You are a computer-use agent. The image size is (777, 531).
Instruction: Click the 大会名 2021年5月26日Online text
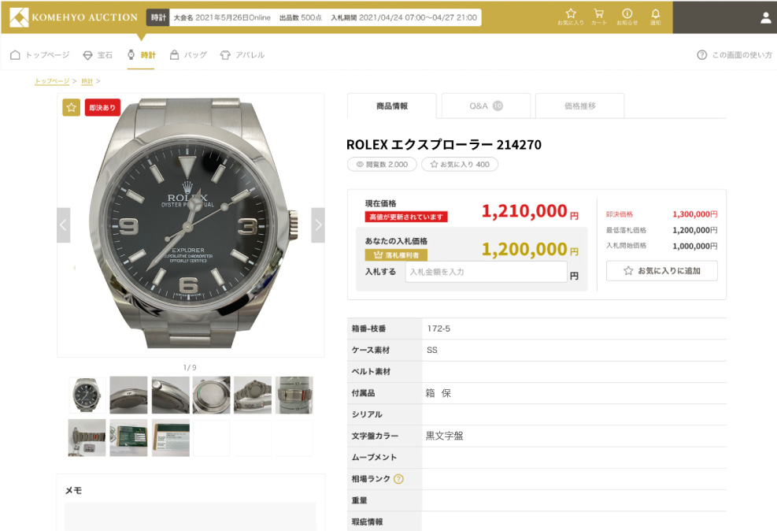click(x=222, y=17)
